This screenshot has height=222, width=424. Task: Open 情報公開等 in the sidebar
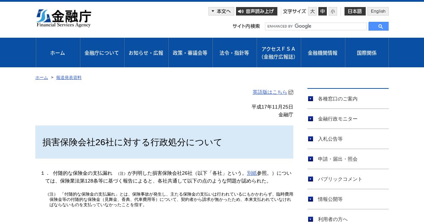348,199
